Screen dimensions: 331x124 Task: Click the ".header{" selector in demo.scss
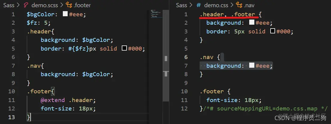tap(41, 32)
